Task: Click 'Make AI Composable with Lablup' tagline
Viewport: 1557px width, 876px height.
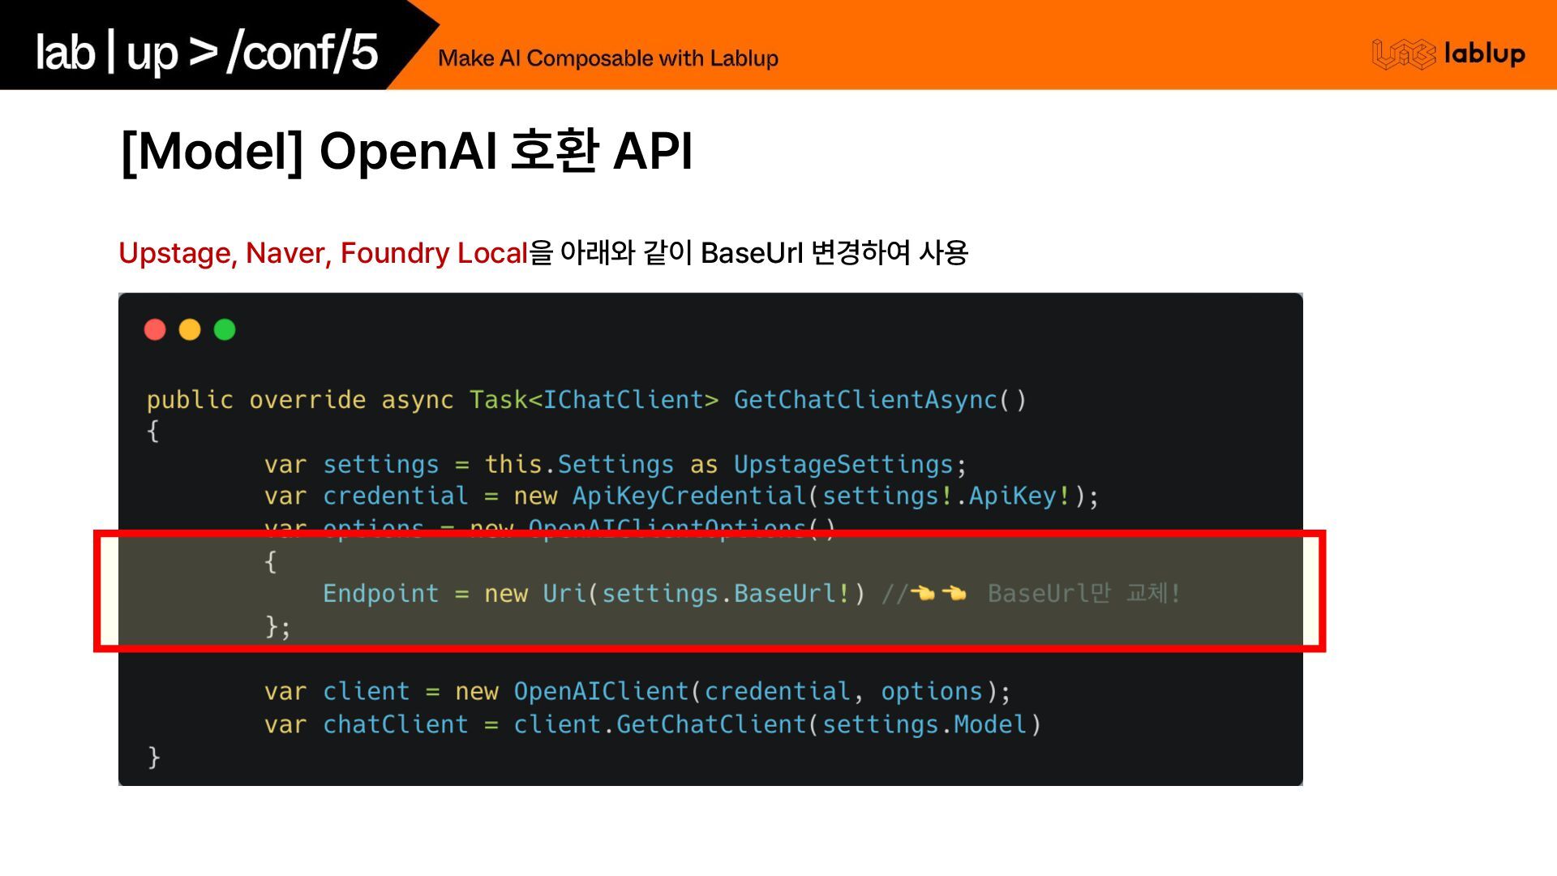Action: 607,58
